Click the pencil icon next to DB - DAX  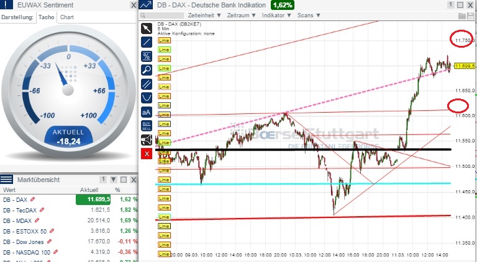(x=32, y=199)
